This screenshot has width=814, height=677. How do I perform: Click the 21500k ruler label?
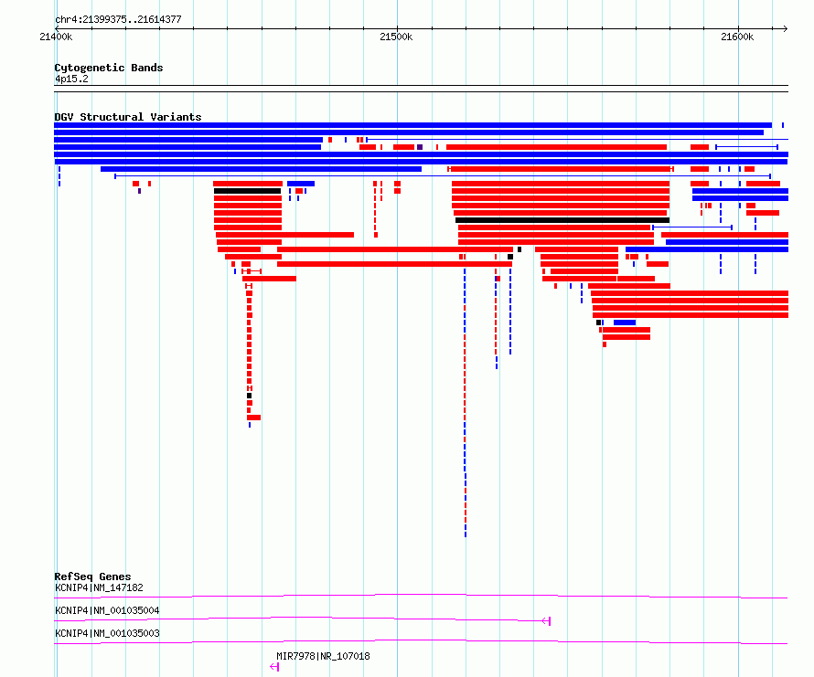[x=396, y=37]
